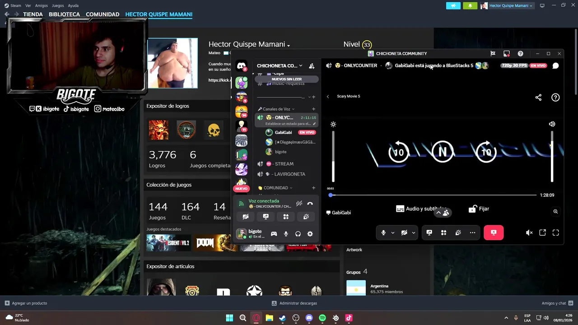Open Spotify from the taskbar
The height and width of the screenshot is (325, 578).
click(x=322, y=318)
